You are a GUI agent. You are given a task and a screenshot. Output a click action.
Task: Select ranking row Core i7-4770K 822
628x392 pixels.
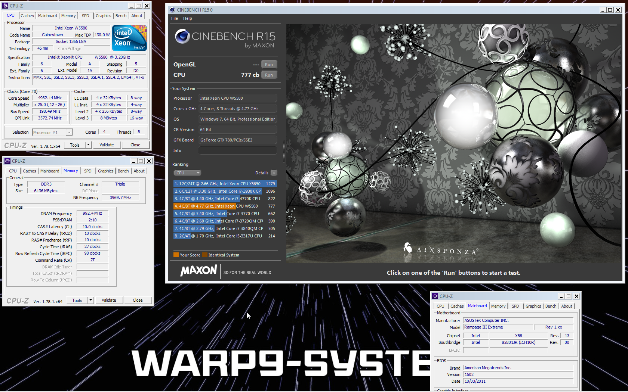225,199
